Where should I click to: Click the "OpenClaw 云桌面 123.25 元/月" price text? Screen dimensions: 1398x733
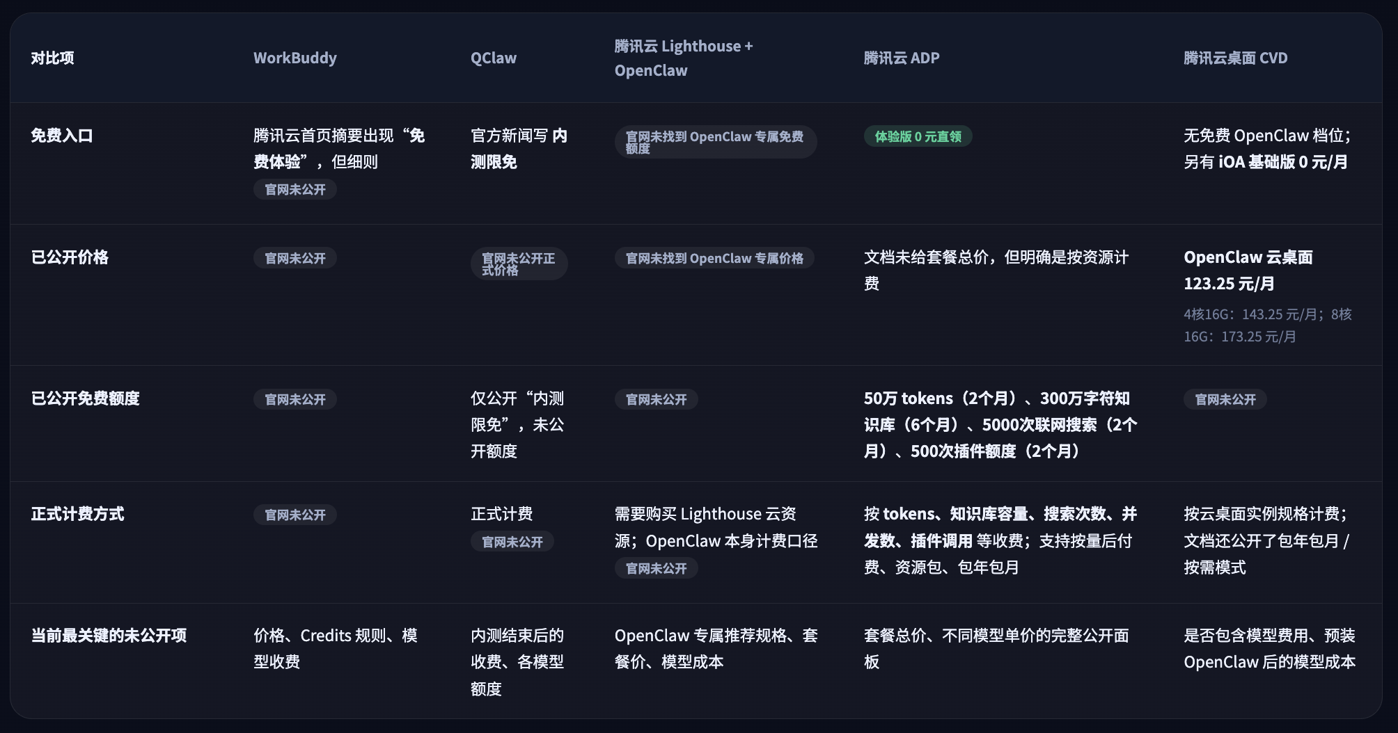(1248, 270)
